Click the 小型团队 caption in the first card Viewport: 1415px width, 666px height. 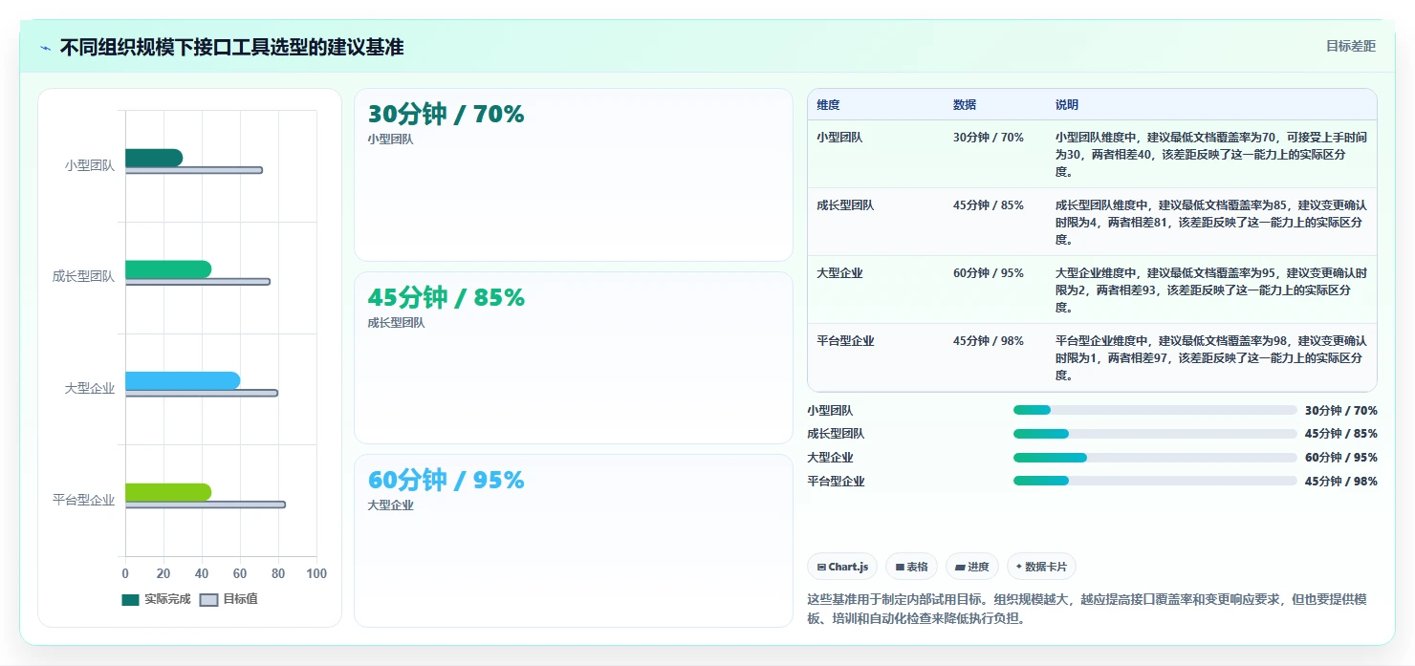(391, 140)
